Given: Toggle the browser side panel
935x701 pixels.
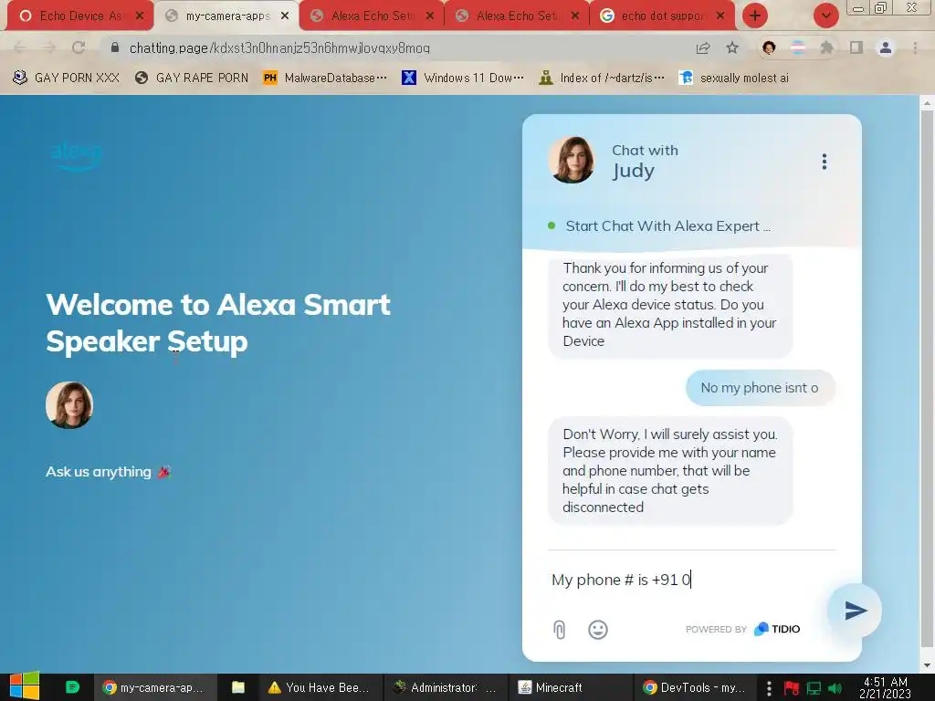Looking at the screenshot, I should [x=856, y=47].
